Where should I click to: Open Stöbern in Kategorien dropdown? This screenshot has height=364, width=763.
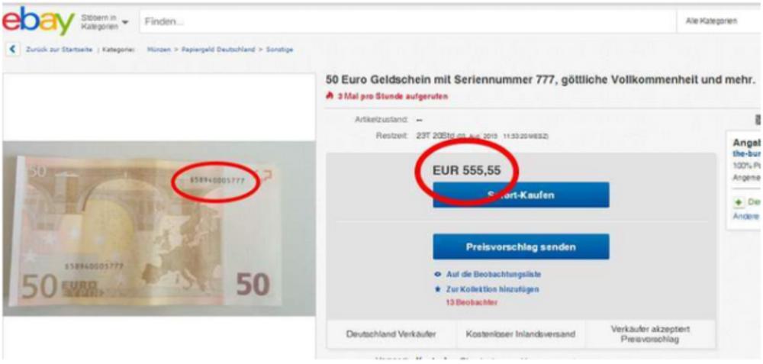point(105,22)
